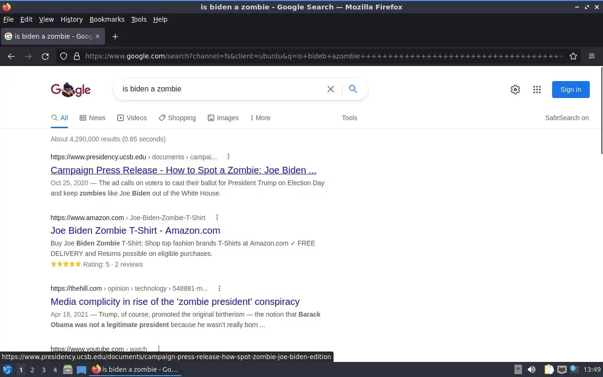Switch to workspace 3 in the taskbar
Viewport: 603px width, 377px height.
pos(43,370)
